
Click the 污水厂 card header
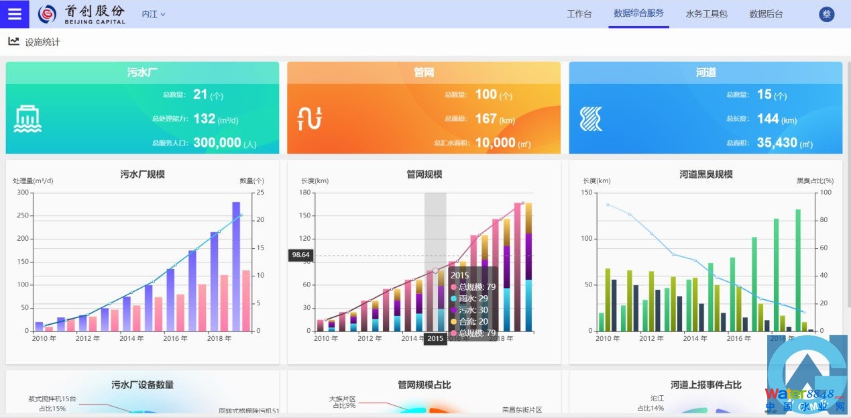click(142, 72)
